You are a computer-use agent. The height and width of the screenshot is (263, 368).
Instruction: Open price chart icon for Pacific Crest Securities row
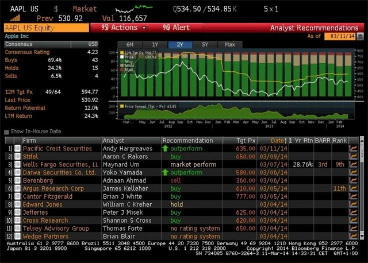pyautogui.click(x=353, y=149)
